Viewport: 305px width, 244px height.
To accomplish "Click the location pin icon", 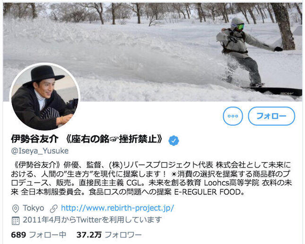I will click(16, 209).
